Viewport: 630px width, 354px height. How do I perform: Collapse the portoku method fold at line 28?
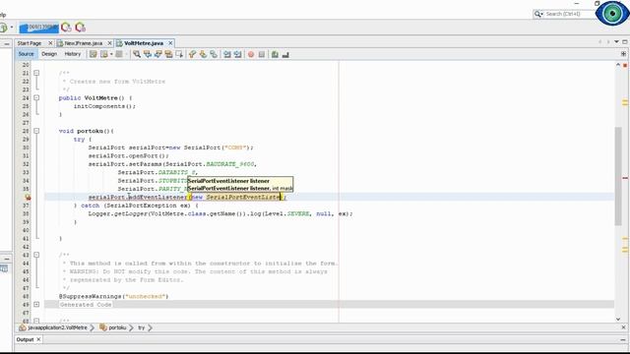pos(36,131)
